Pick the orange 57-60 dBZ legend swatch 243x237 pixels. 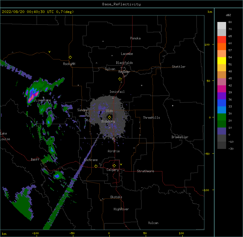coord(222,46)
